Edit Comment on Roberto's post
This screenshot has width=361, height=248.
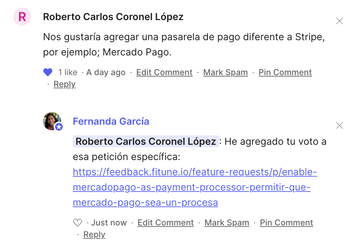click(x=164, y=72)
